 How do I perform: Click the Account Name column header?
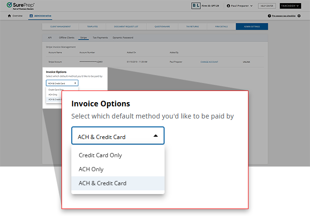tap(55, 52)
